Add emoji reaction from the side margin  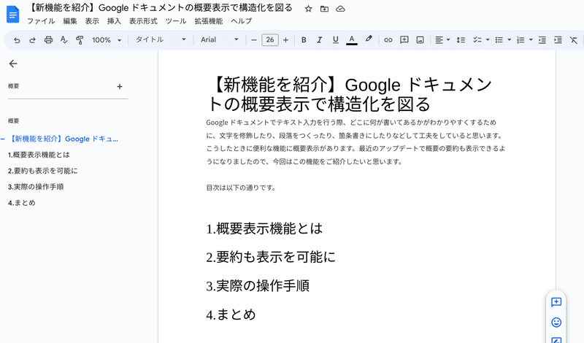tap(556, 322)
